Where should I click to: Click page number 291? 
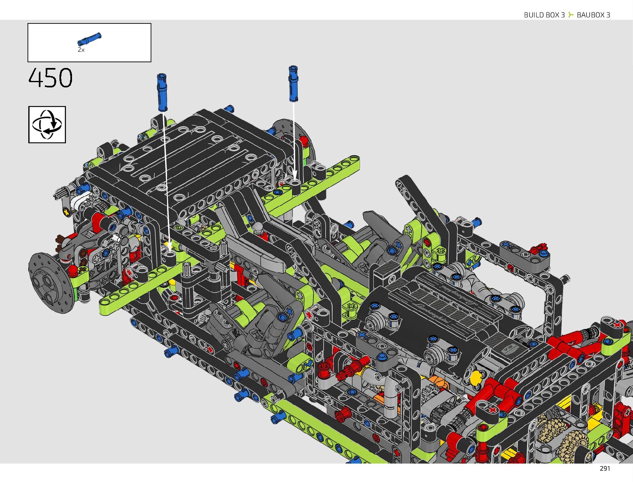(605, 468)
